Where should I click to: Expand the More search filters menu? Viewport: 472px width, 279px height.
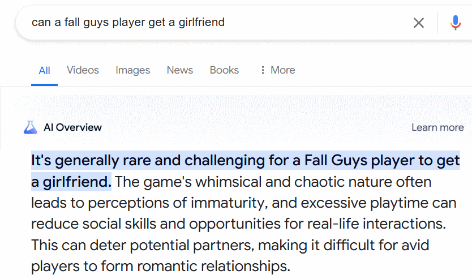[278, 70]
